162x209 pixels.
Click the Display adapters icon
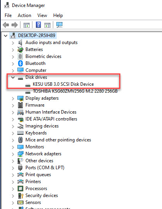20,98
